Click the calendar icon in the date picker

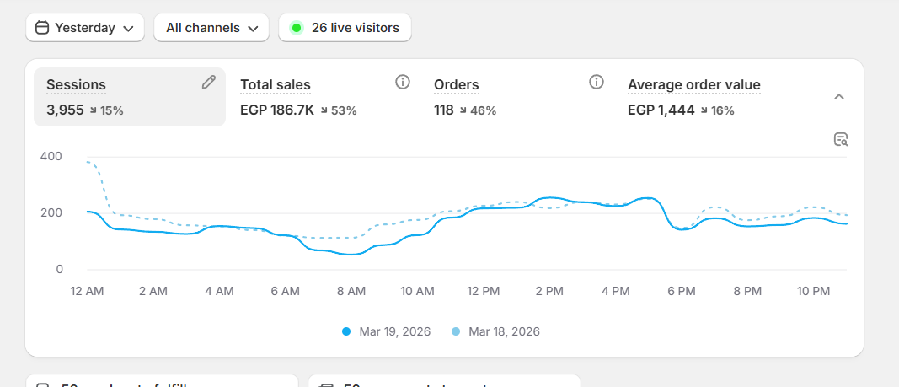pyautogui.click(x=42, y=28)
